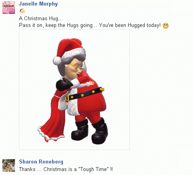Click Sharon Roneberg's profile photo thumbnail

coord(9,165)
